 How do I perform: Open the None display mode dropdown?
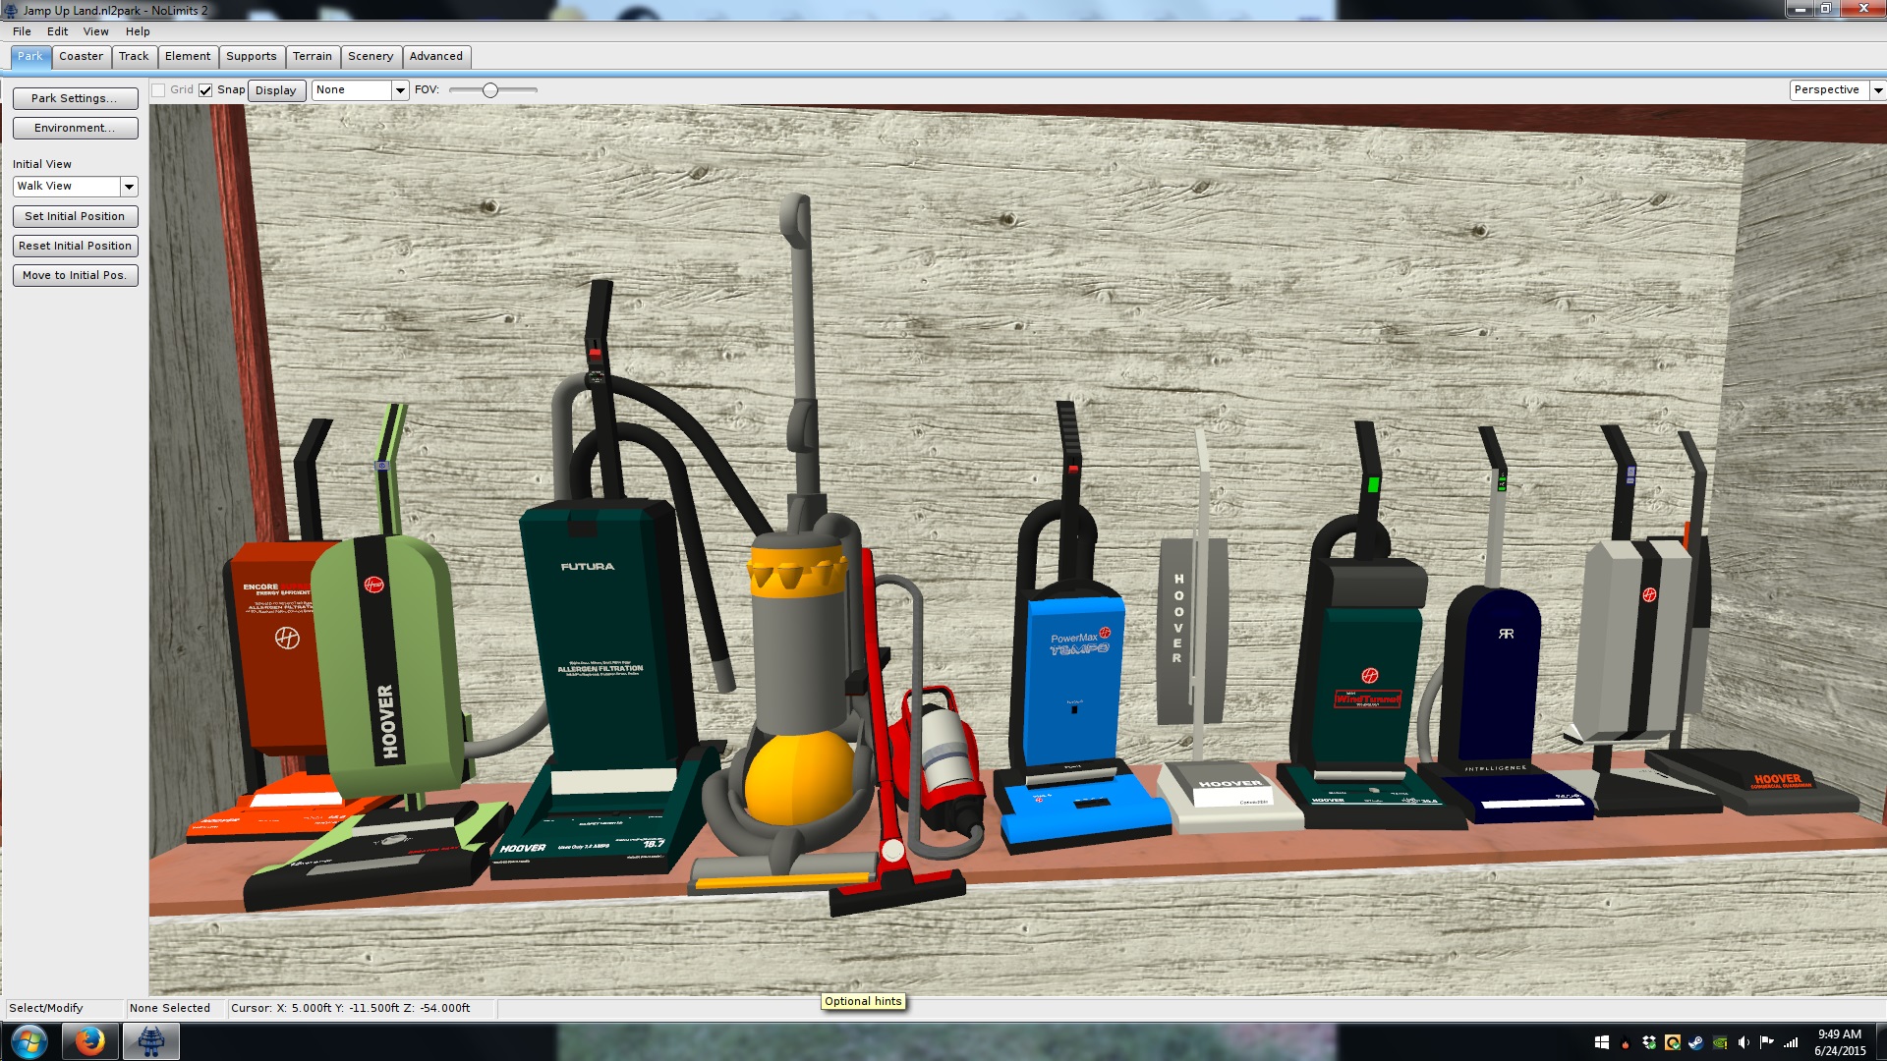400,90
